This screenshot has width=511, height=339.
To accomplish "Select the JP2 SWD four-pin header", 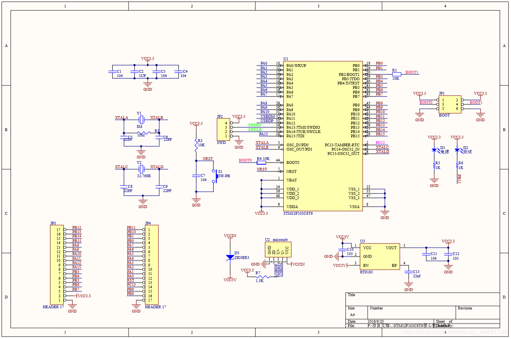I will pyautogui.click(x=223, y=129).
